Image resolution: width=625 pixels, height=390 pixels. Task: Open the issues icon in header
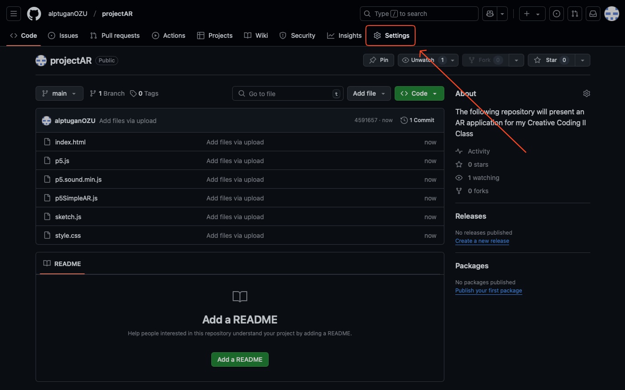[557, 14]
